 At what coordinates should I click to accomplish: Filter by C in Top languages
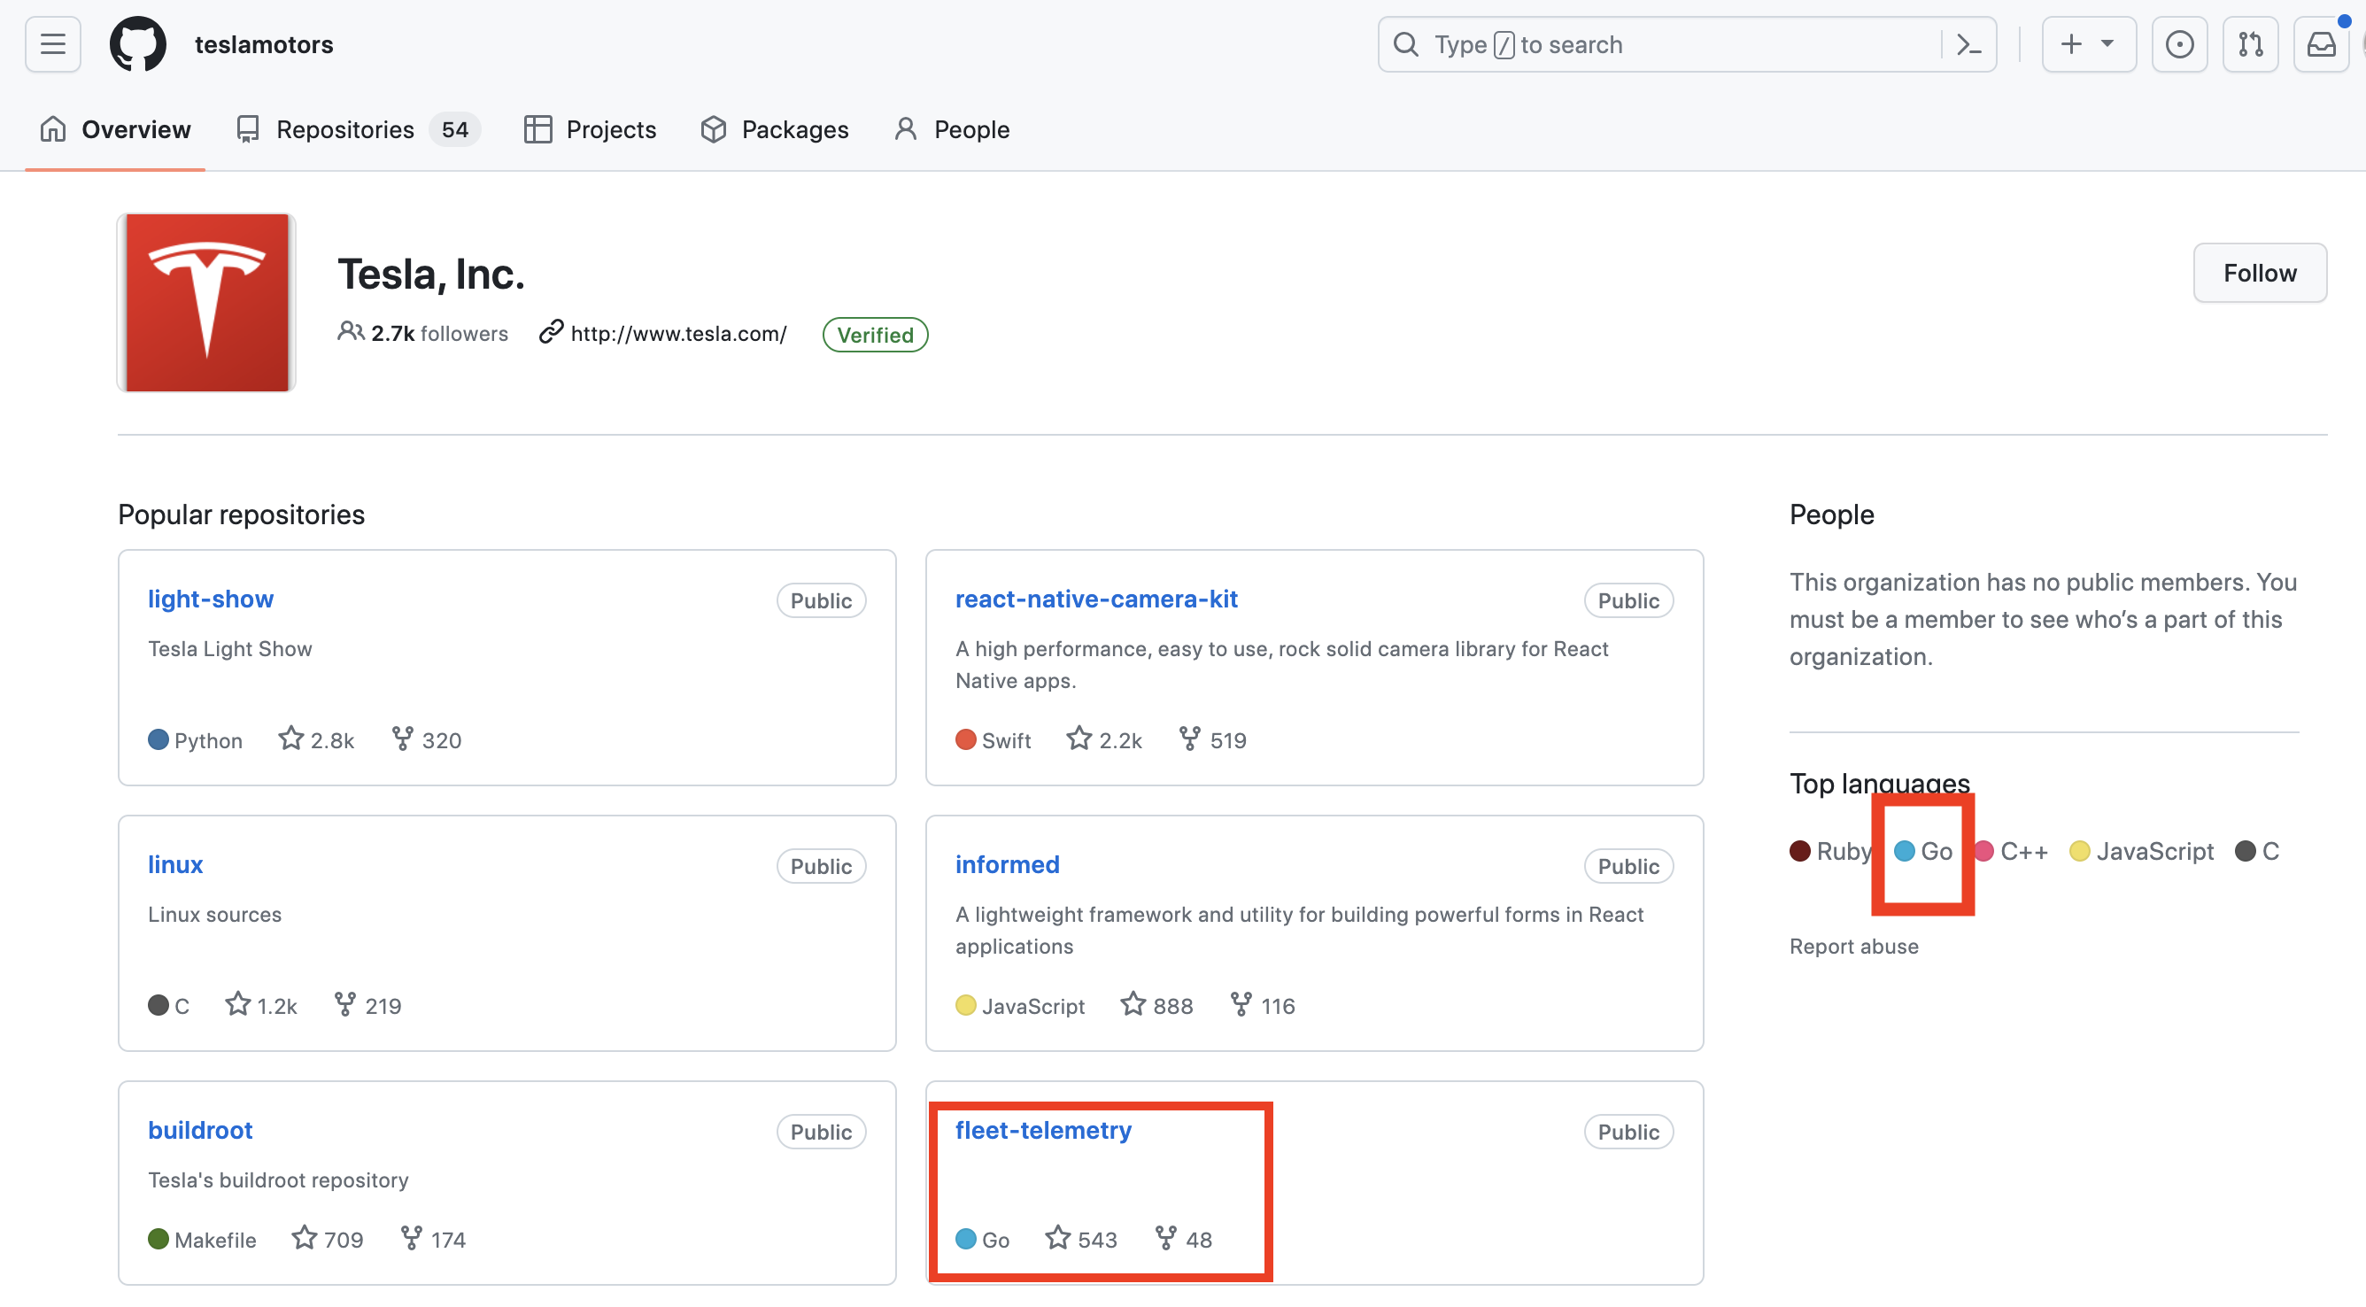pyautogui.click(x=2258, y=850)
